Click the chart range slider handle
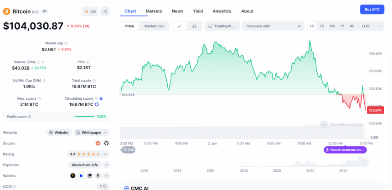 coord(366,160)
